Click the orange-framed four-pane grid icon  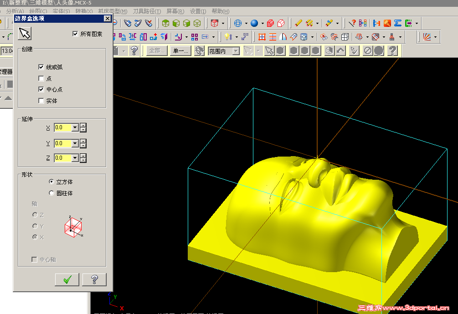pyautogui.click(x=262, y=37)
